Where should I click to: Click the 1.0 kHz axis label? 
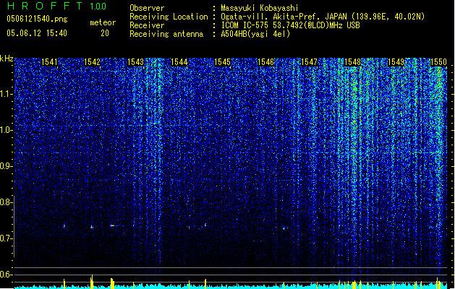click(7, 130)
